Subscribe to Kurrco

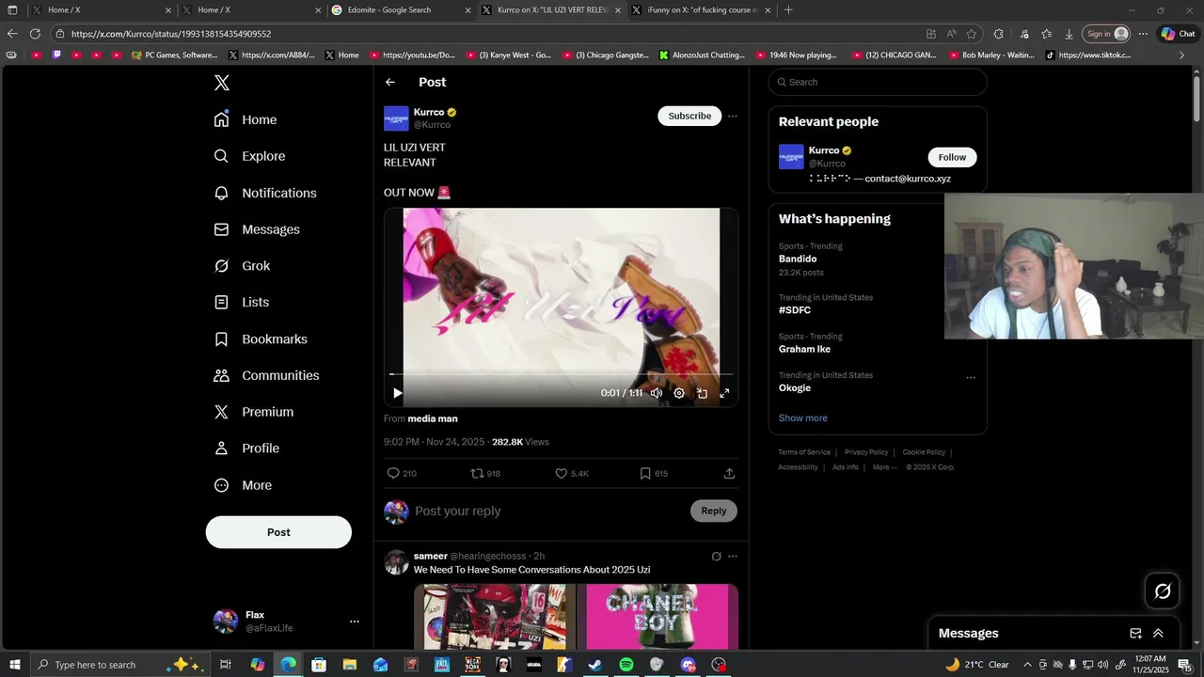point(689,116)
